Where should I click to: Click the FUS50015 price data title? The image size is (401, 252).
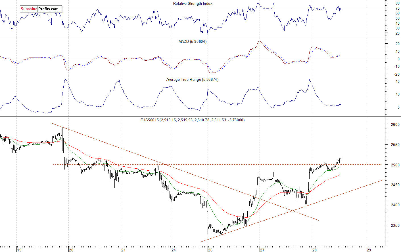click(193, 120)
